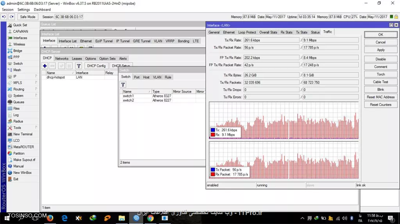
Task: Open Manual from the sidebar
Action: pos(18,166)
